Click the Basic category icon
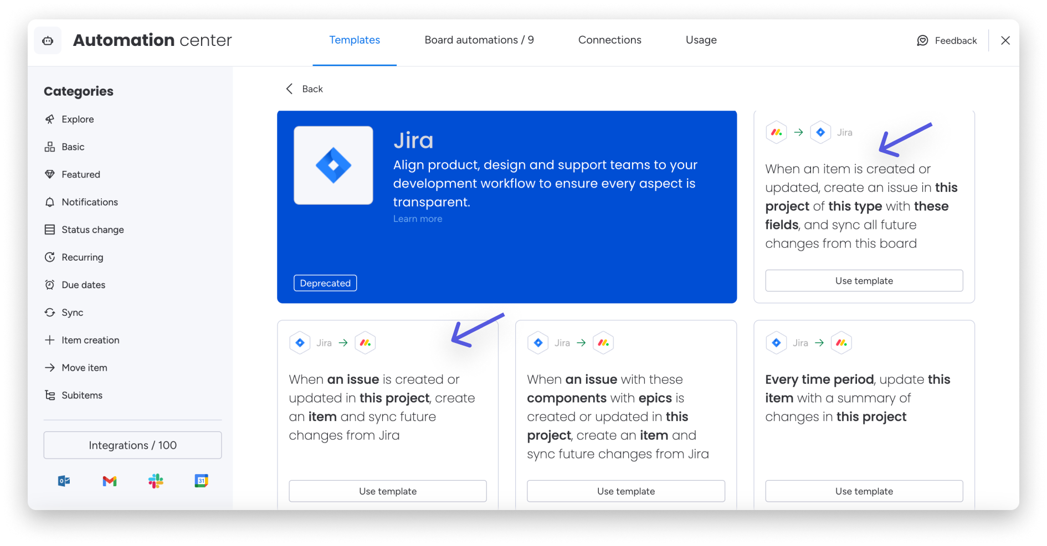 [50, 147]
